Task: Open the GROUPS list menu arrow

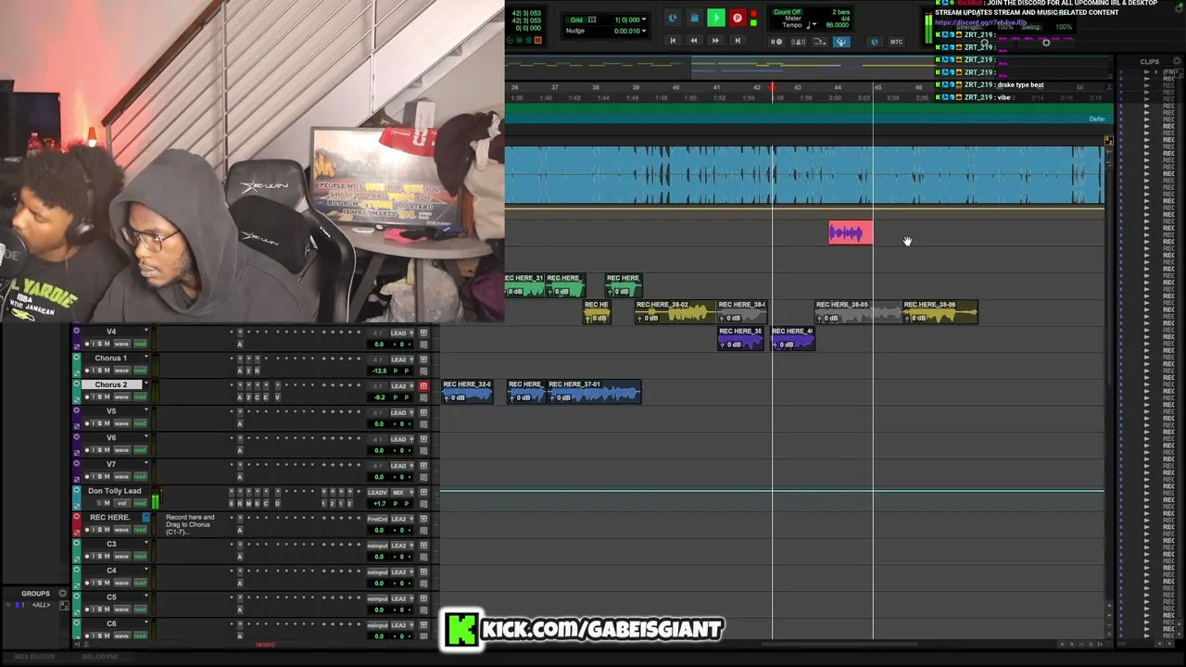Action: coord(63,593)
